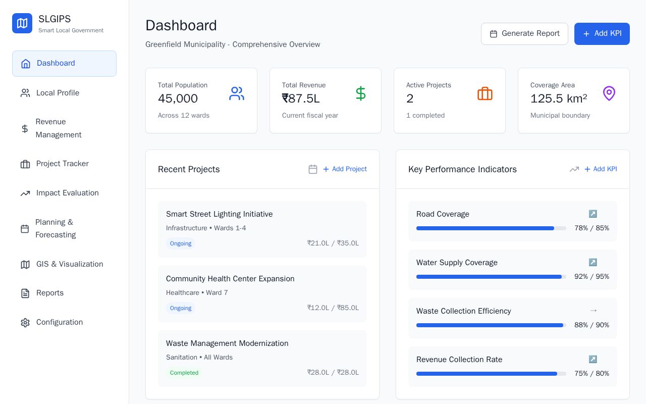This screenshot has width=646, height=404.
Task: Open the Smart Street Lighting Initiative project
Action: tap(262, 229)
